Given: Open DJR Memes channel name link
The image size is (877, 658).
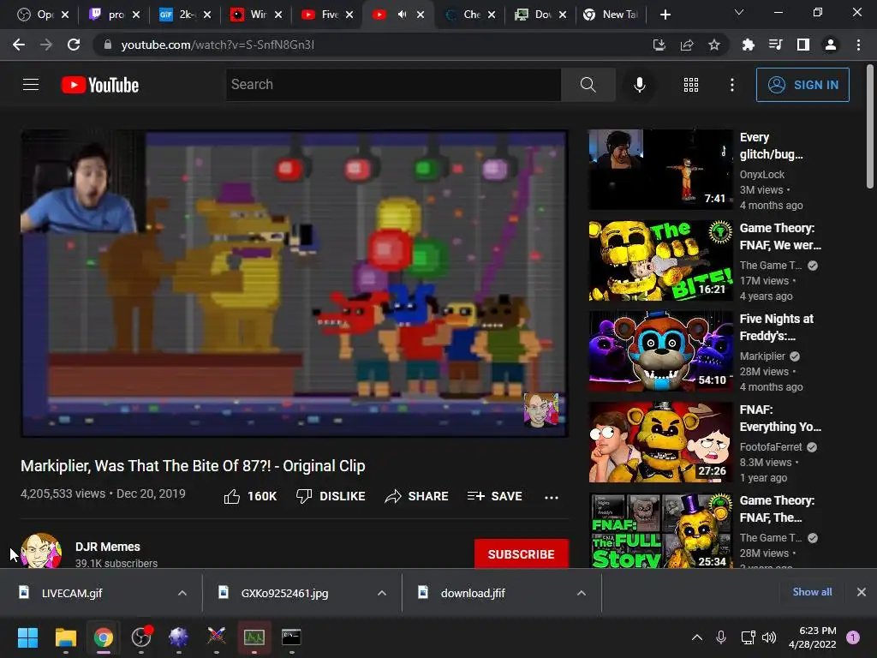Looking at the screenshot, I should click(x=107, y=547).
